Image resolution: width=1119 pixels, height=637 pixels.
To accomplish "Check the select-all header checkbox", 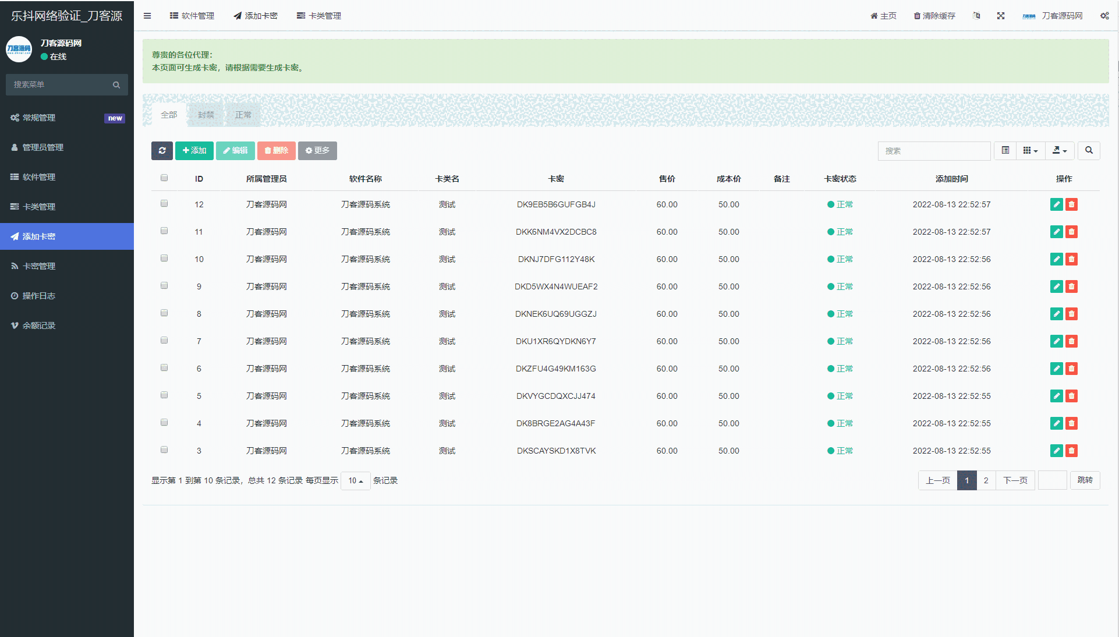I will (x=164, y=178).
